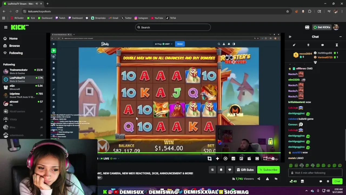Click the speech bubble icon in chat toolbar
This screenshot has height=195, width=346.
point(322,45)
